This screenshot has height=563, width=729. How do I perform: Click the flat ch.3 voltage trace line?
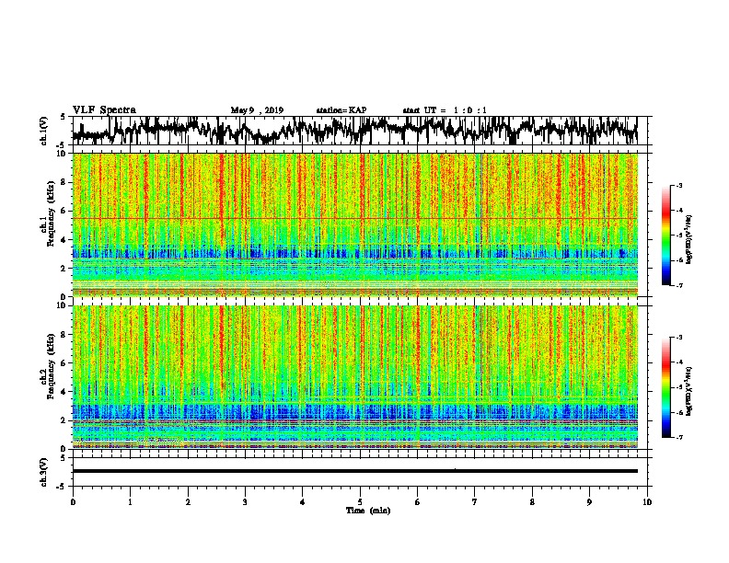pyautogui.click(x=354, y=471)
